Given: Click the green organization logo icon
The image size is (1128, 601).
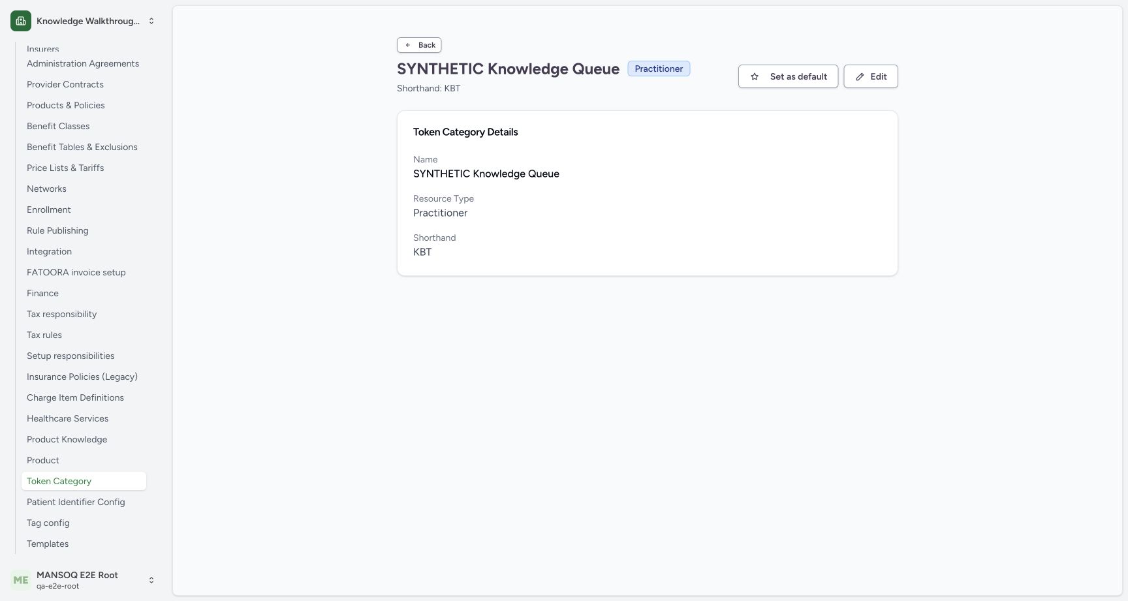Looking at the screenshot, I should (21, 21).
